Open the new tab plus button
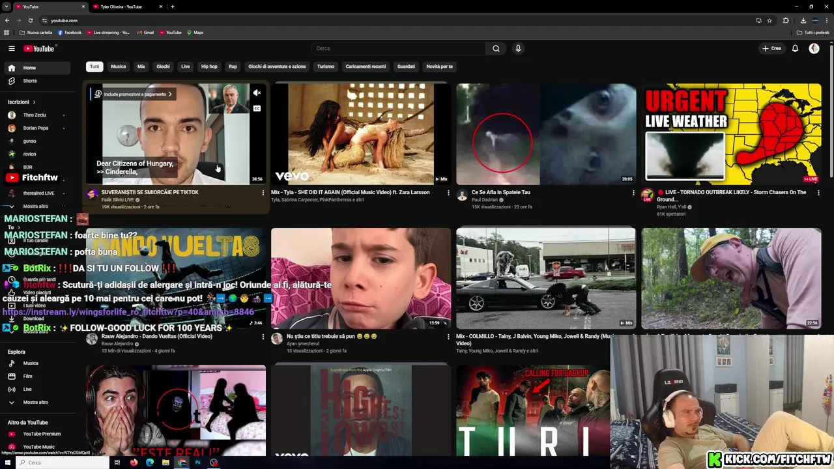Viewport: 834px width, 469px height. point(172,7)
